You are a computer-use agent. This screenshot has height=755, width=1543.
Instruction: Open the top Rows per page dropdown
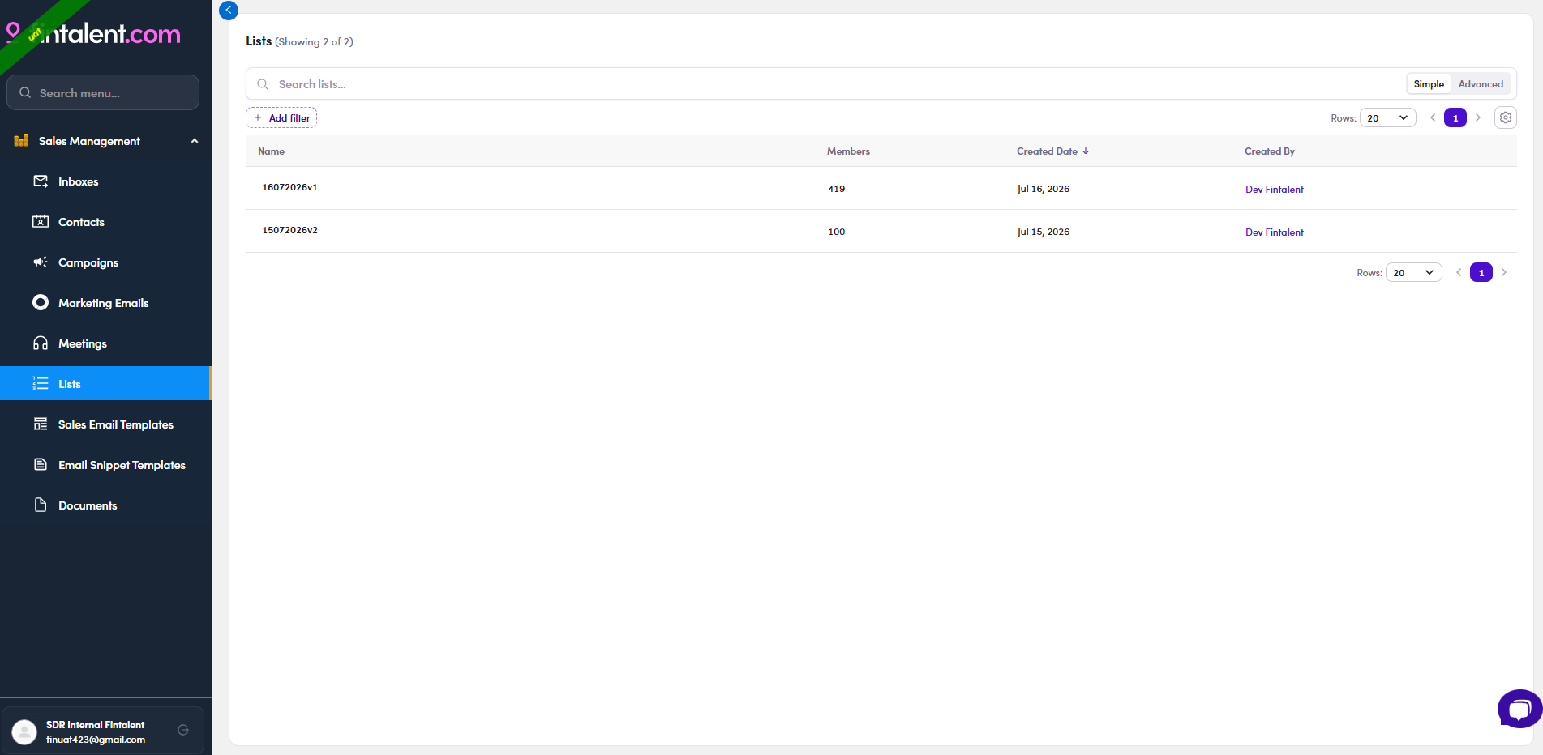point(1387,117)
